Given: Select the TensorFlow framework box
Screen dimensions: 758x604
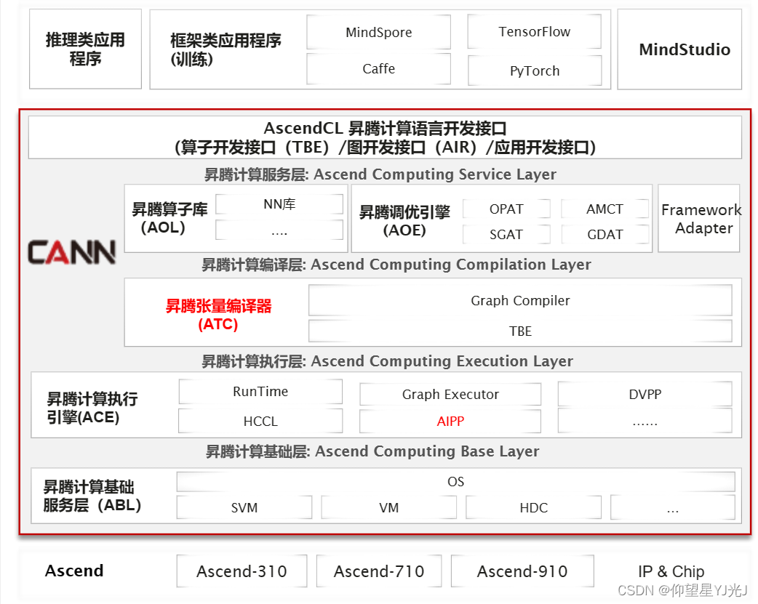Looking at the screenshot, I should coord(534,32).
